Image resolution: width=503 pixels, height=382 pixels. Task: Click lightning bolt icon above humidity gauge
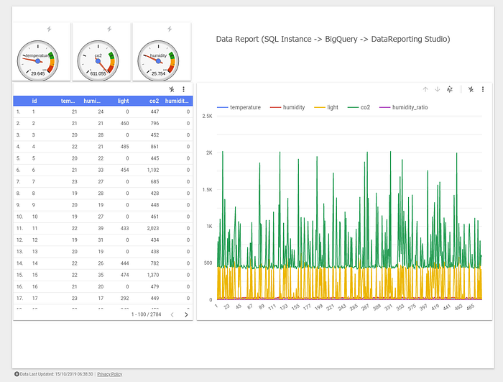(x=170, y=29)
